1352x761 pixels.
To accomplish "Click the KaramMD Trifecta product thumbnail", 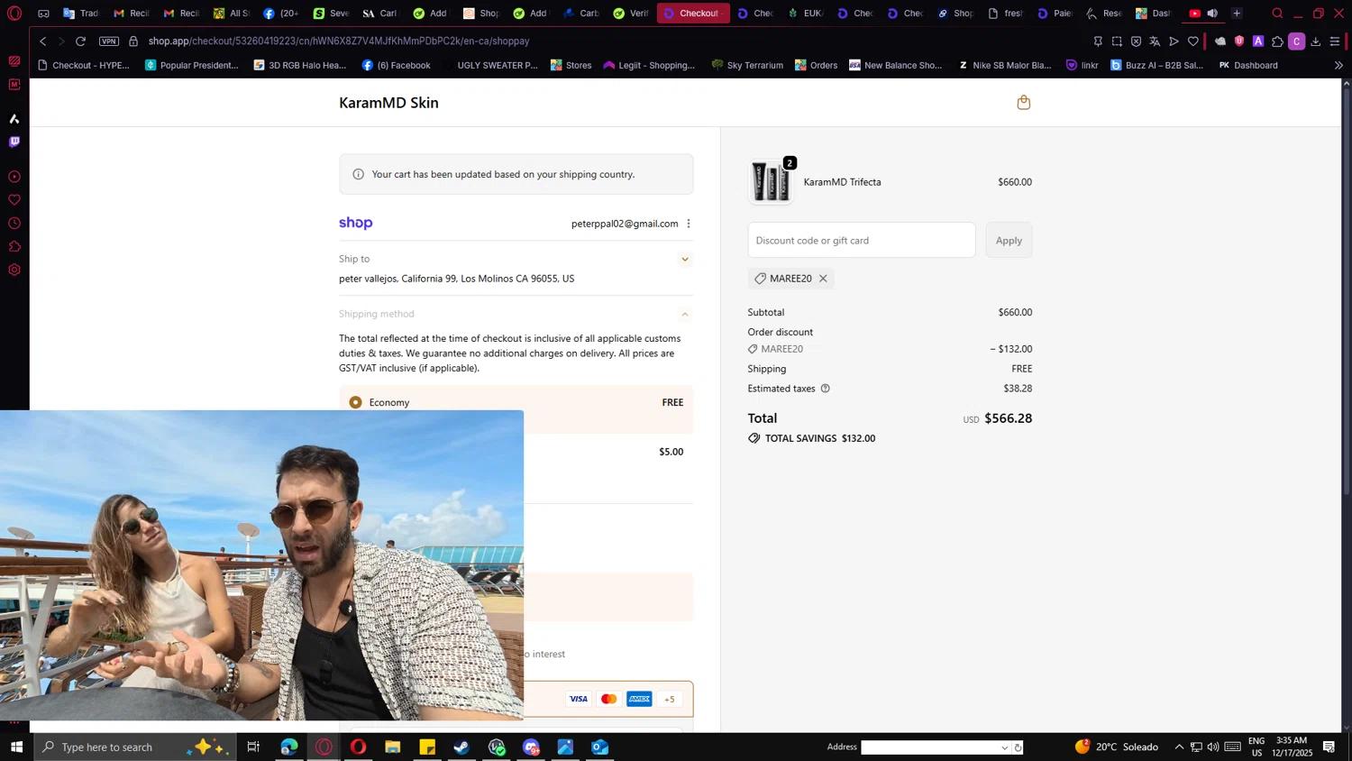I will [x=771, y=182].
